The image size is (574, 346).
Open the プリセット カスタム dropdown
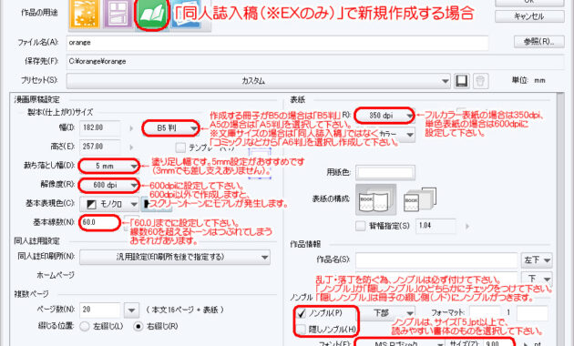tap(258, 80)
